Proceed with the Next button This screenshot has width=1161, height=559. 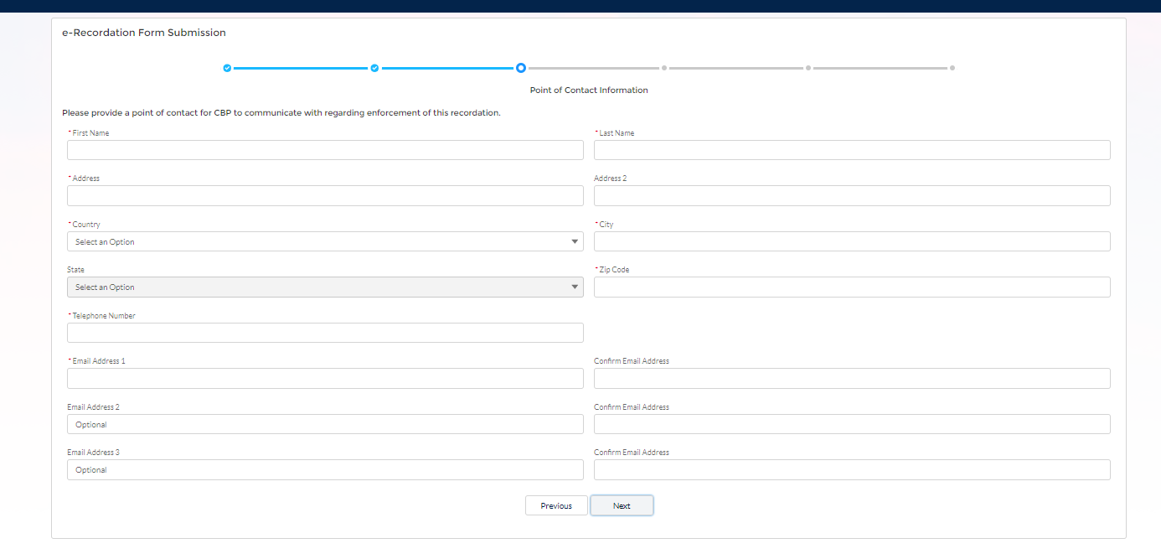(622, 506)
